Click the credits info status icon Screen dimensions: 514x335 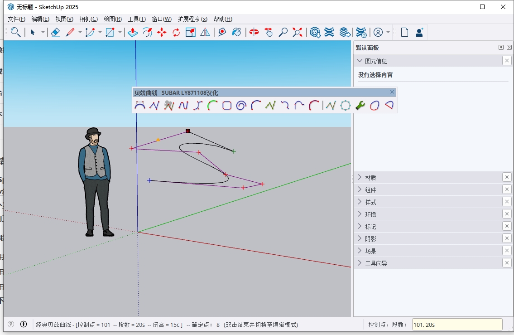click(24, 324)
